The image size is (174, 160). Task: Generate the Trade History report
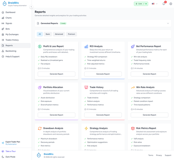(103, 115)
